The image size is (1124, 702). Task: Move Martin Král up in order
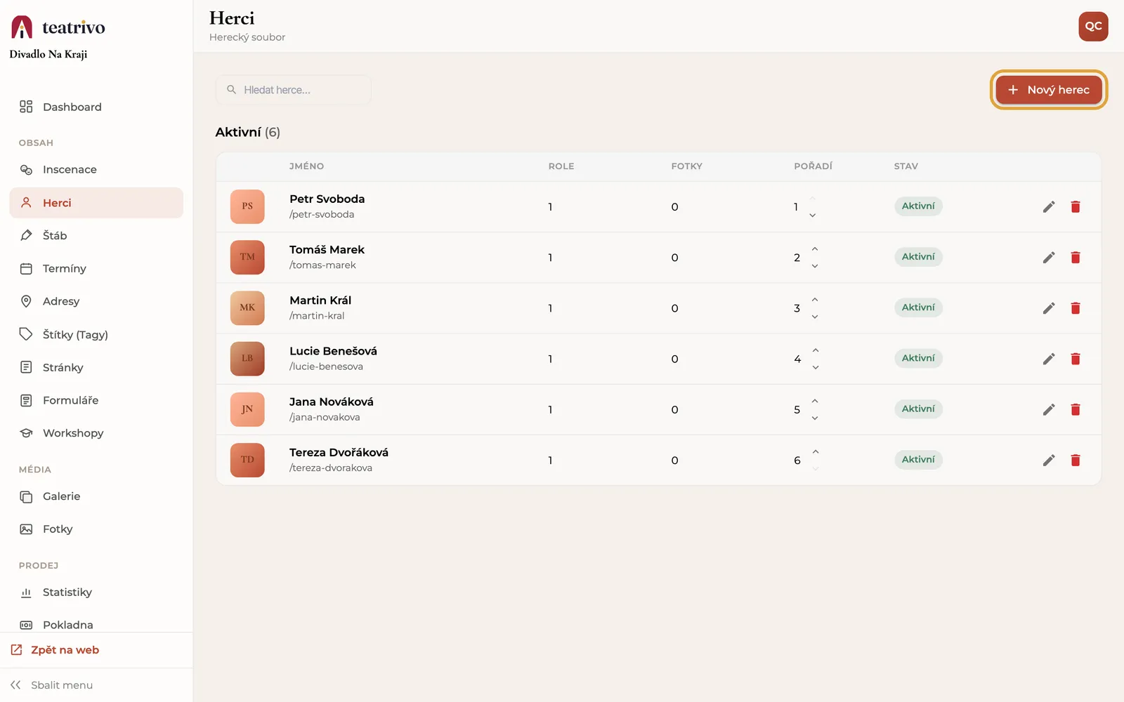click(x=815, y=300)
